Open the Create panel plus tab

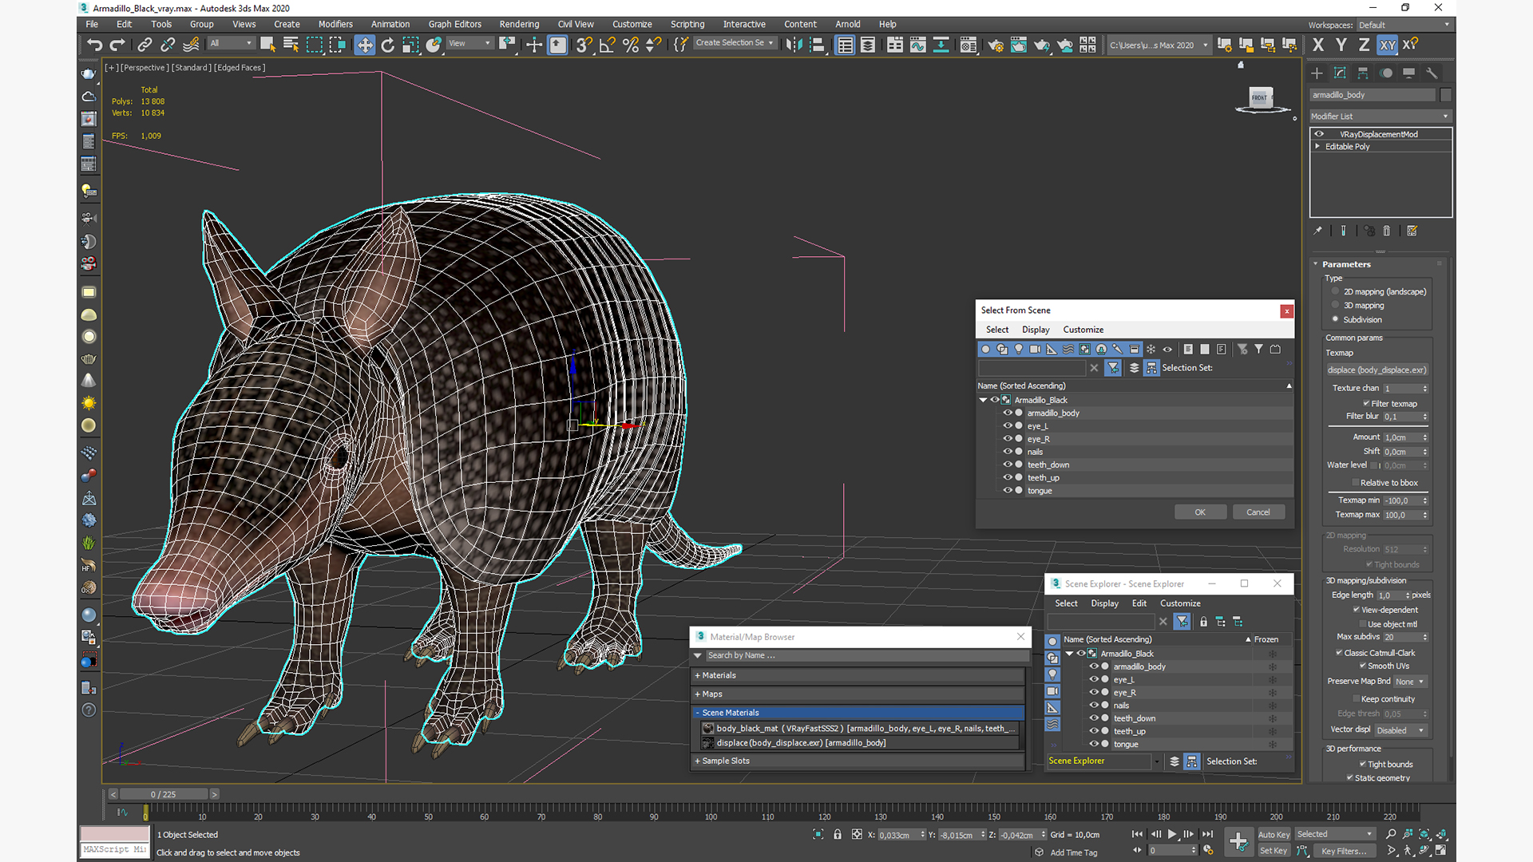(1317, 73)
